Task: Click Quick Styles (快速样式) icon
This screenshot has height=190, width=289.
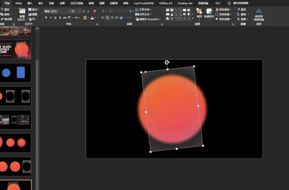Action: coord(209,12)
